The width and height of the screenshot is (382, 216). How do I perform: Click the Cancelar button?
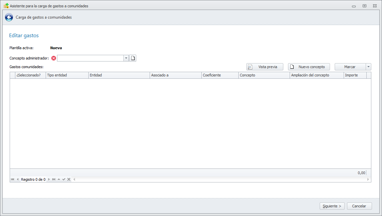coord(359,206)
